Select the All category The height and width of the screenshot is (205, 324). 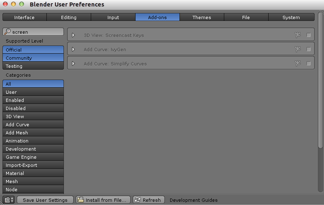pyautogui.click(x=33, y=84)
